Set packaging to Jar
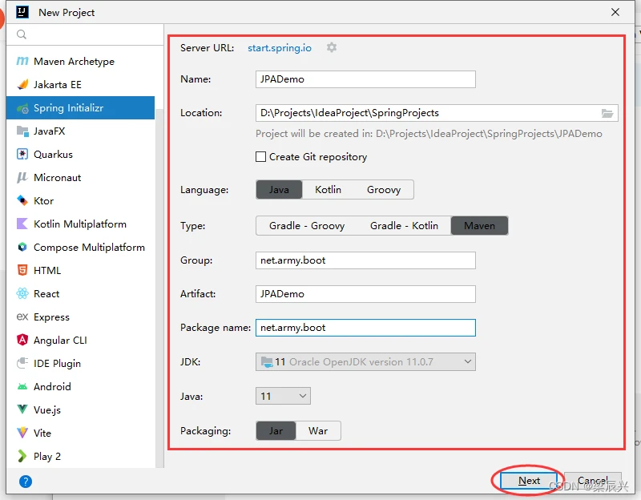Image resolution: width=641 pixels, height=500 pixels. (x=276, y=431)
